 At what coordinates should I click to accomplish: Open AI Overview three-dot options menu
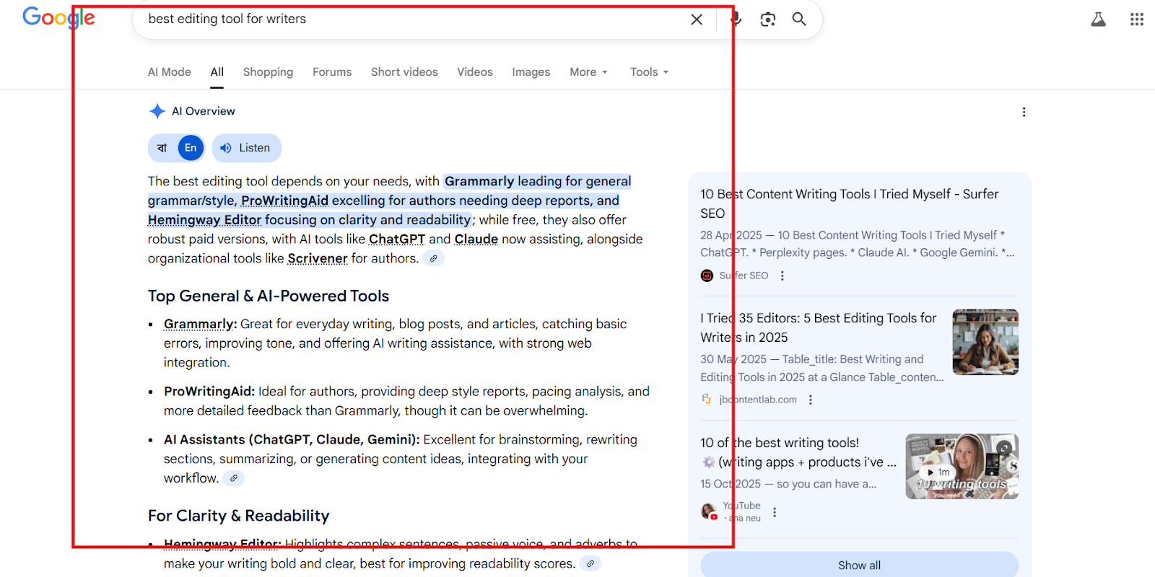point(1024,112)
